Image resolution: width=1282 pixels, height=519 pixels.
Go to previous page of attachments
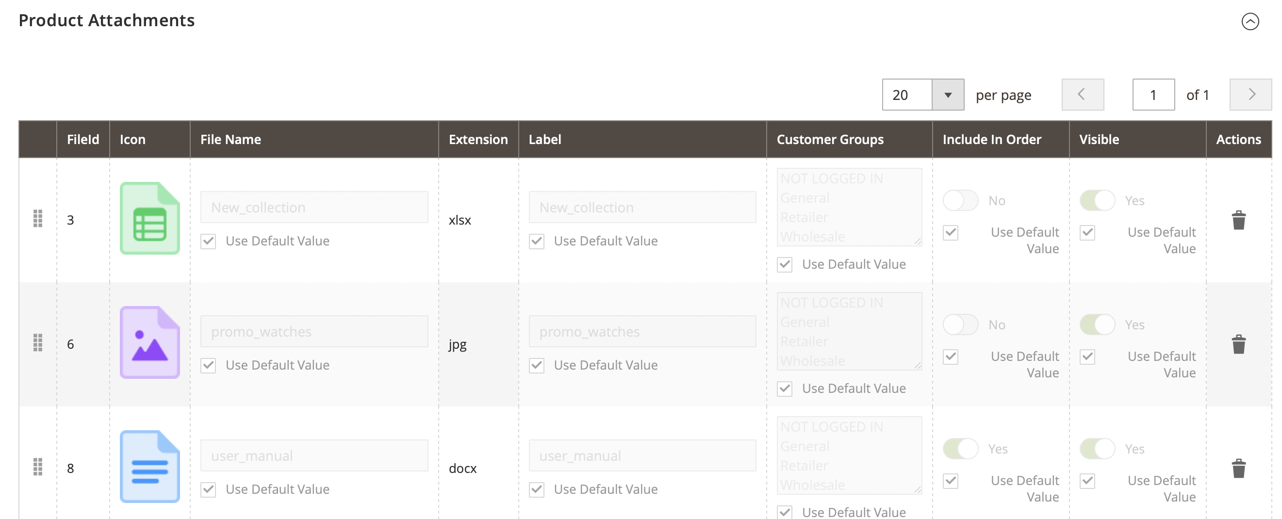click(x=1082, y=95)
